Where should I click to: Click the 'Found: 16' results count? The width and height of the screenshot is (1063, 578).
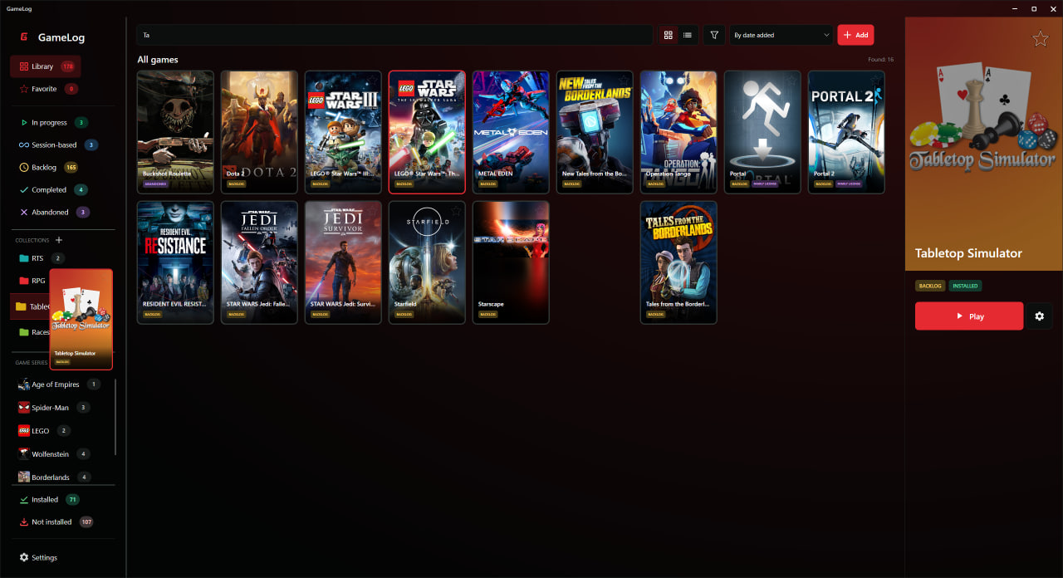click(x=879, y=60)
